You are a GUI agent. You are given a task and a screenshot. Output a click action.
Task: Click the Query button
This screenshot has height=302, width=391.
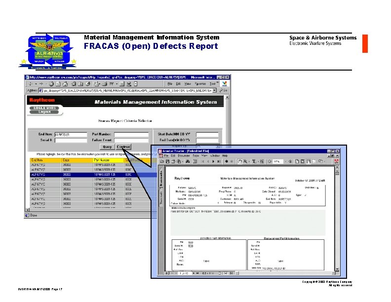[107, 147]
